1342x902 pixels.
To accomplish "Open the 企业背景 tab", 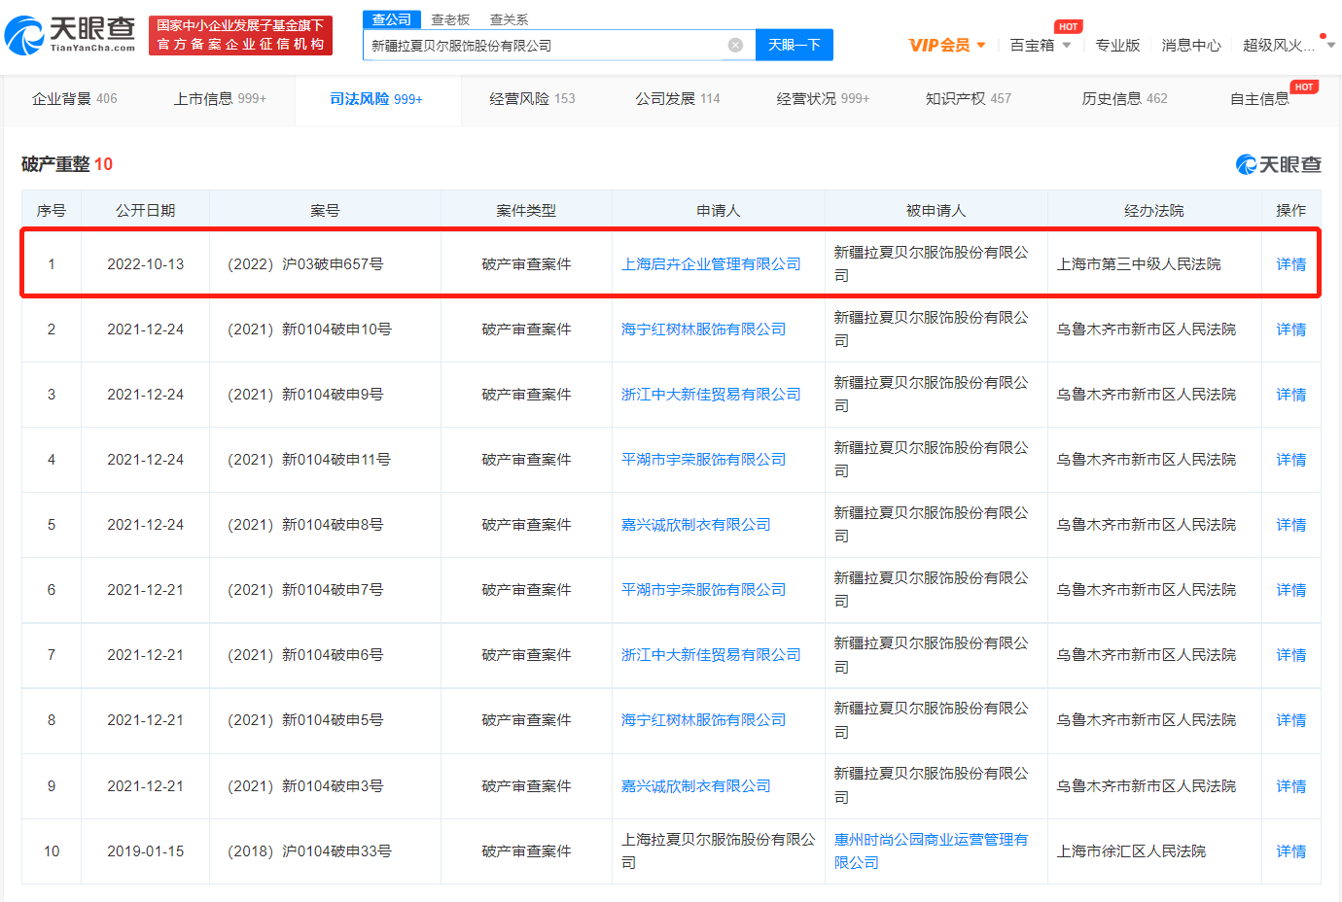I will tap(74, 98).
